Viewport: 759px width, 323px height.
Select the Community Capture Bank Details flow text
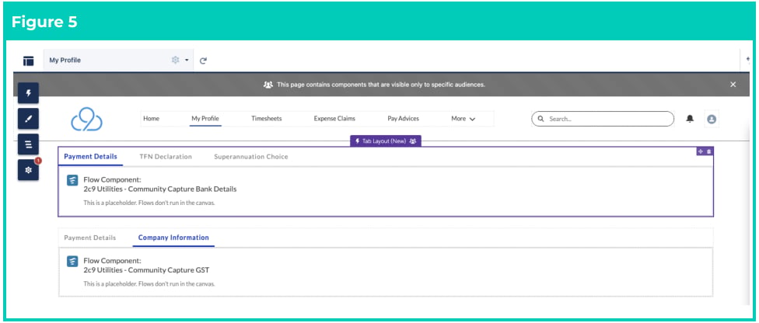click(159, 189)
